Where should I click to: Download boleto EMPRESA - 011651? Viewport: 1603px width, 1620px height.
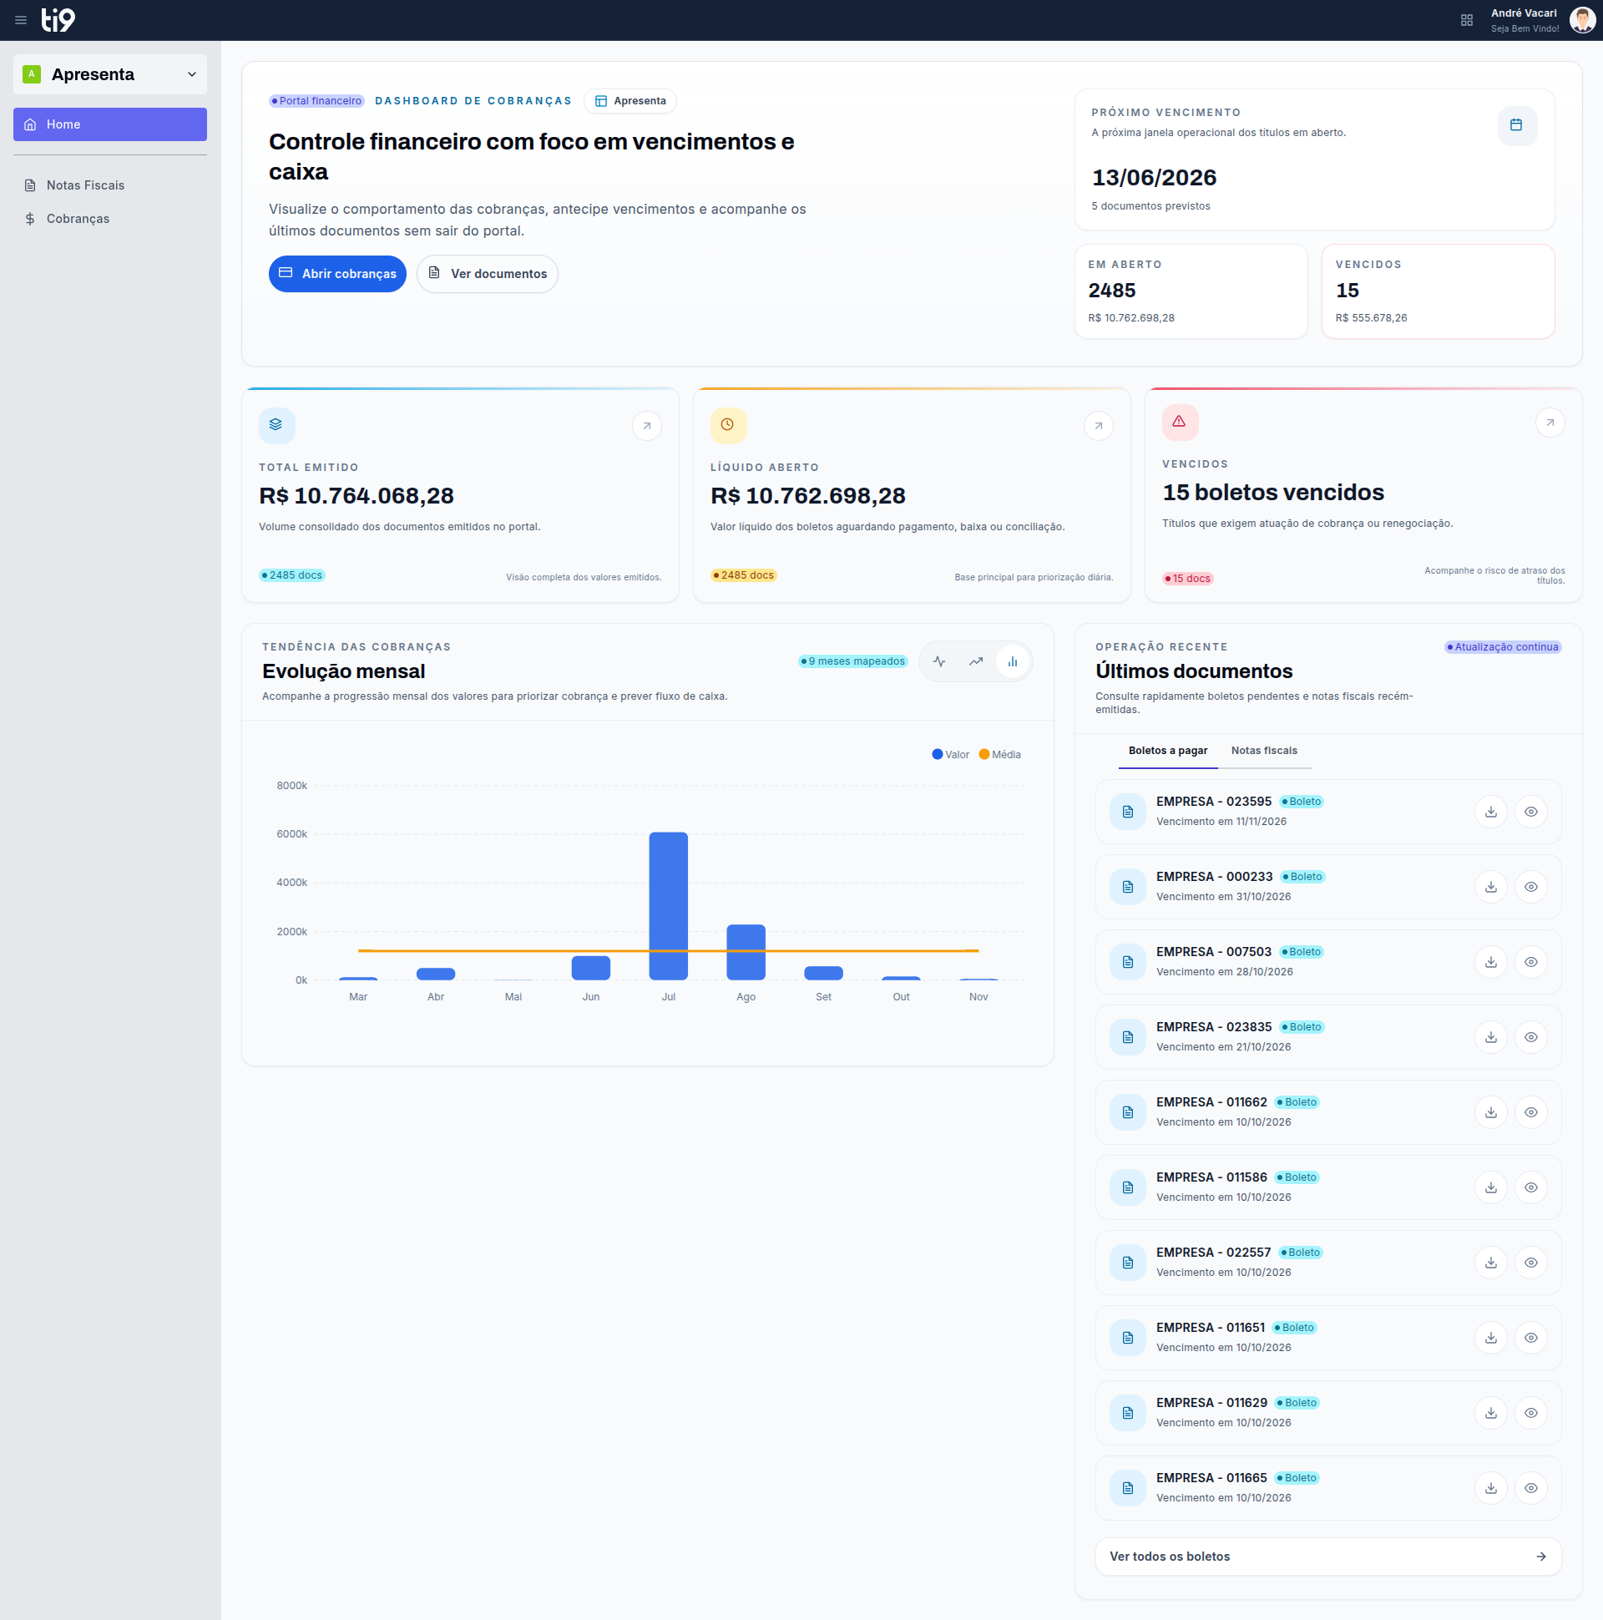(x=1490, y=1339)
